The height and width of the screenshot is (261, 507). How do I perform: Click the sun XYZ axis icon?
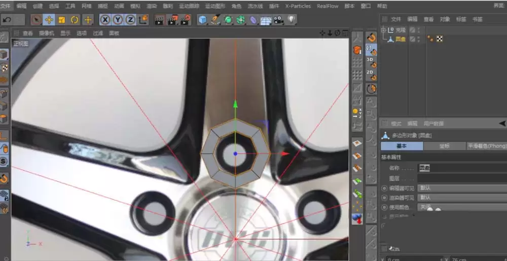coord(357,113)
